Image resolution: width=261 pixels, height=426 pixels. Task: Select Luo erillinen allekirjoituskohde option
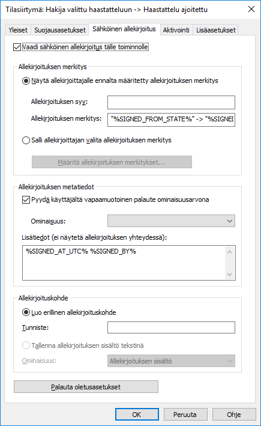(x=26, y=312)
